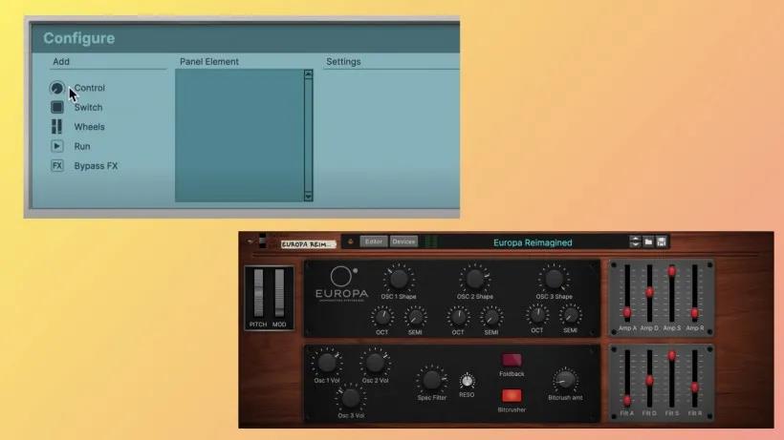This screenshot has height=440, width=784.
Task: Click the Panel Element scrollbar down arrow
Action: pos(309,197)
